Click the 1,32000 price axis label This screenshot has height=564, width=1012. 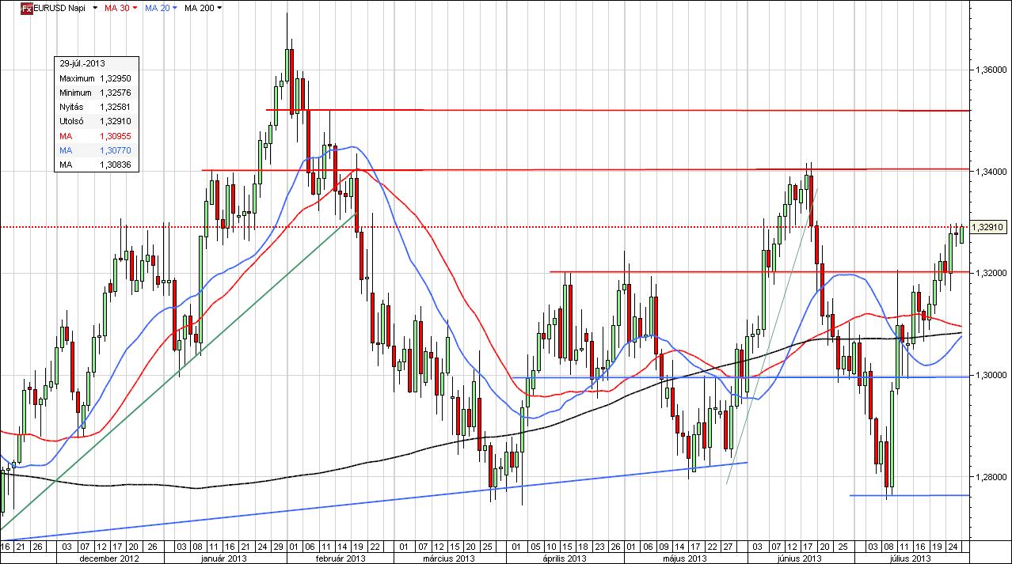point(990,273)
